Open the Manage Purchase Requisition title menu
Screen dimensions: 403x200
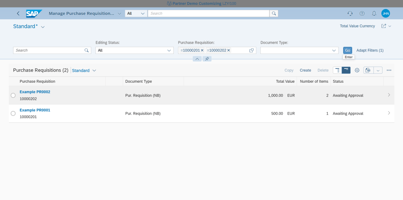tap(120, 13)
